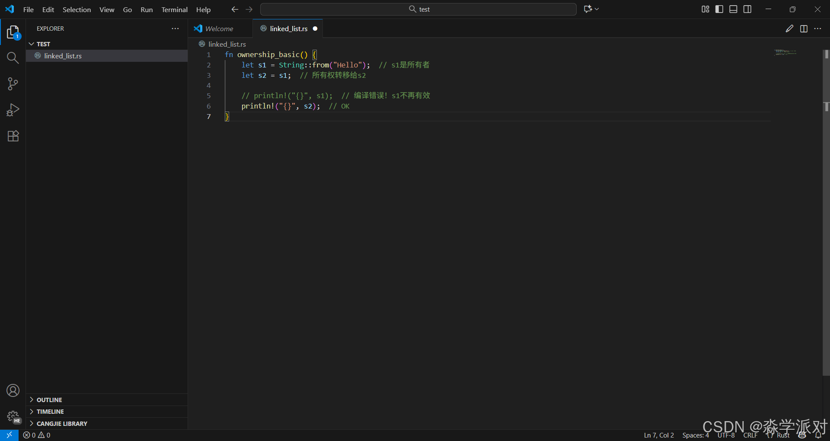Go back with the left arrow

point(235,9)
